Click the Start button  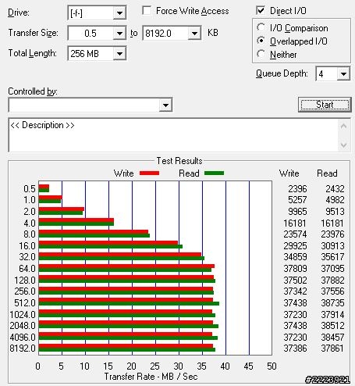click(325, 105)
